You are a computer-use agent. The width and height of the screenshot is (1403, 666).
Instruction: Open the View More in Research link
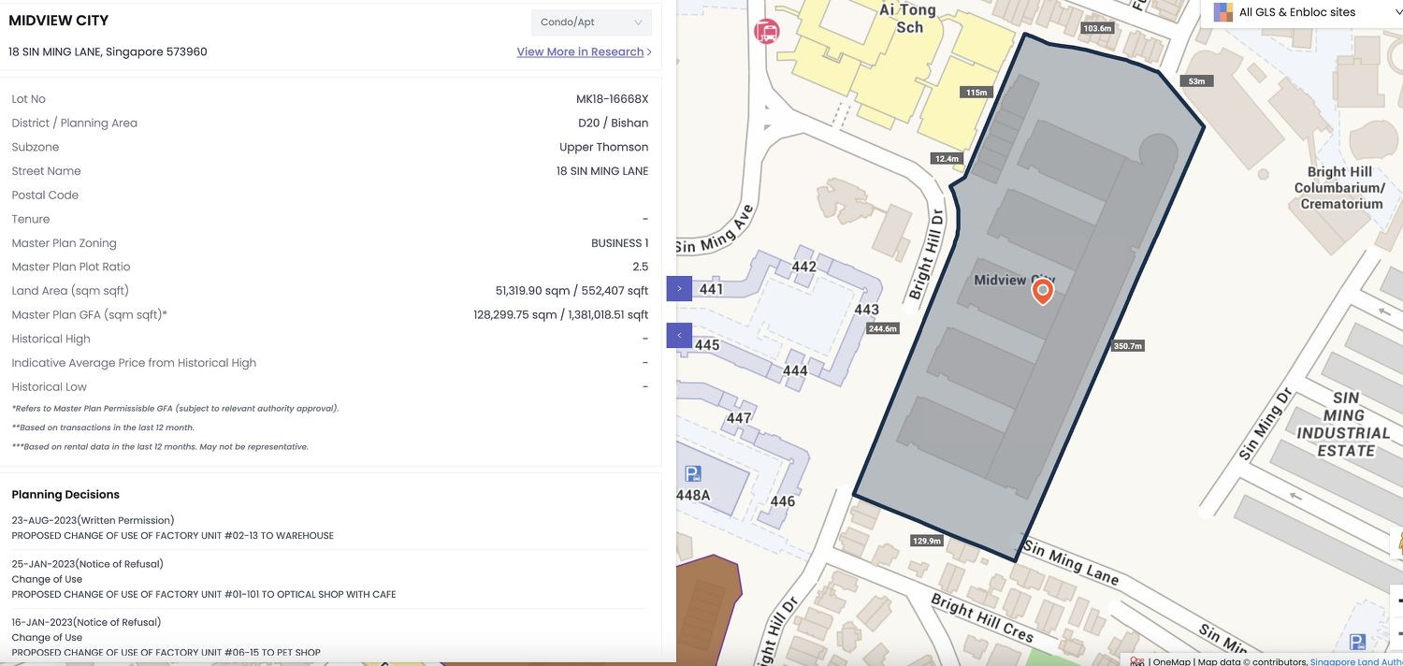581,51
